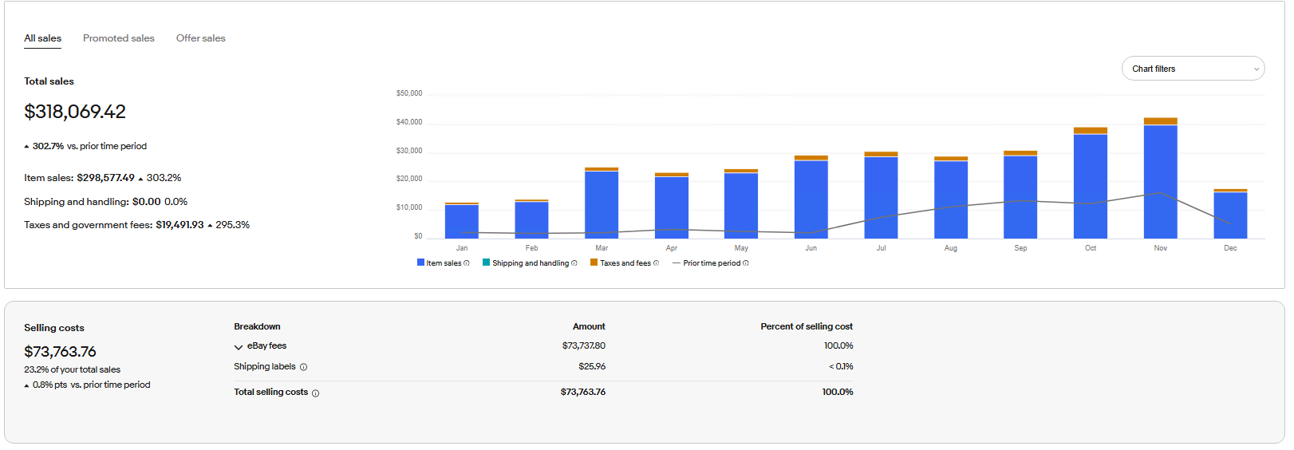Click the info icon next to Shipping labels
The width and height of the screenshot is (1294, 450).
(303, 367)
